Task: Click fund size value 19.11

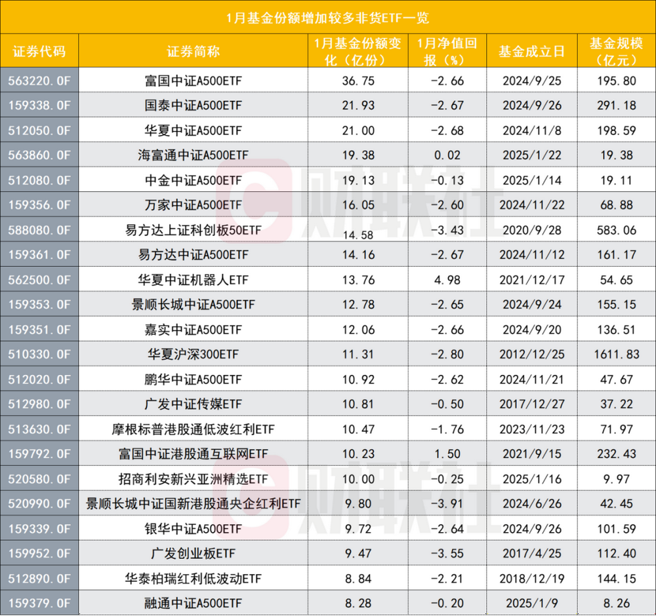Action: pyautogui.click(x=617, y=180)
